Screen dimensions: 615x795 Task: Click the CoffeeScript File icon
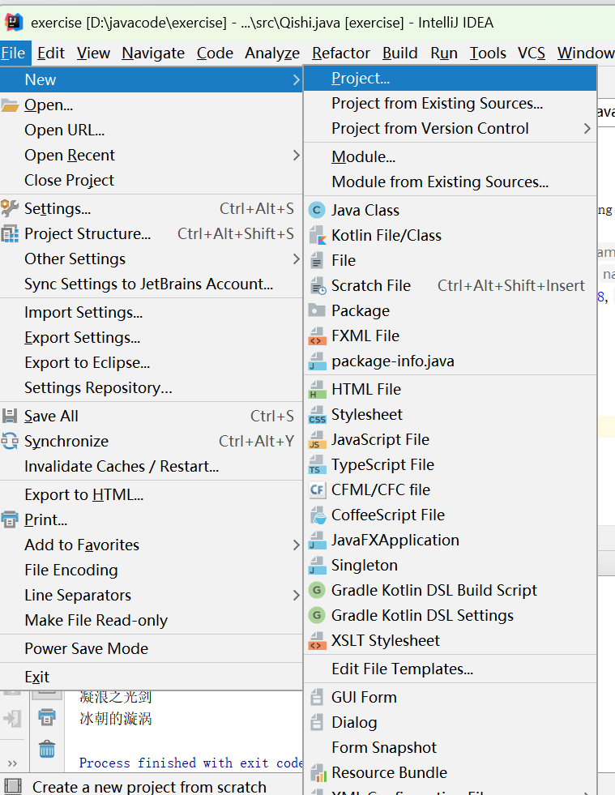tap(317, 515)
